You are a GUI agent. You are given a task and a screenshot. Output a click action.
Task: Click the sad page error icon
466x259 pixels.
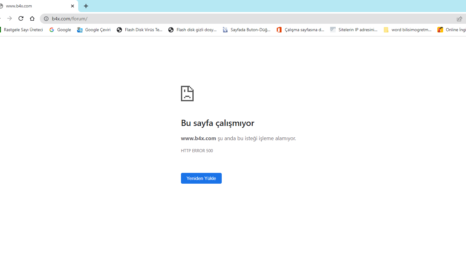187,94
